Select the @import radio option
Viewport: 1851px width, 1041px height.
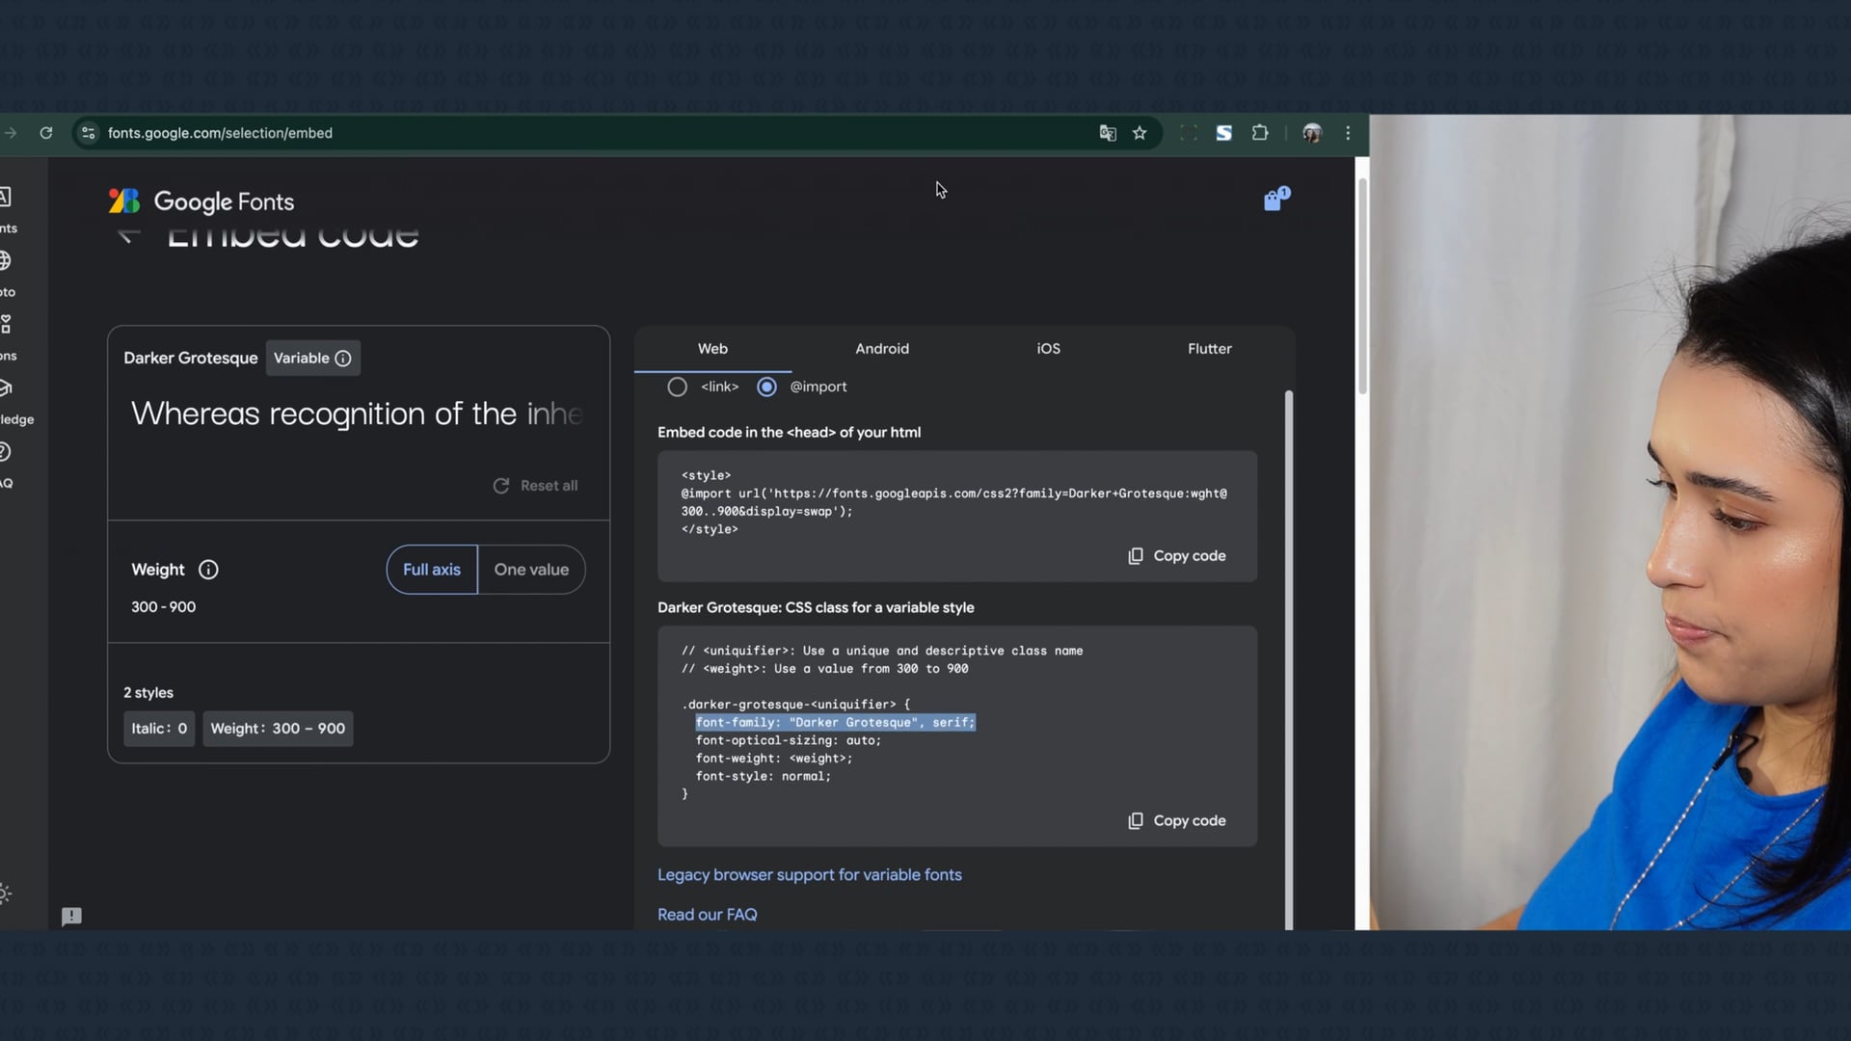tap(766, 387)
